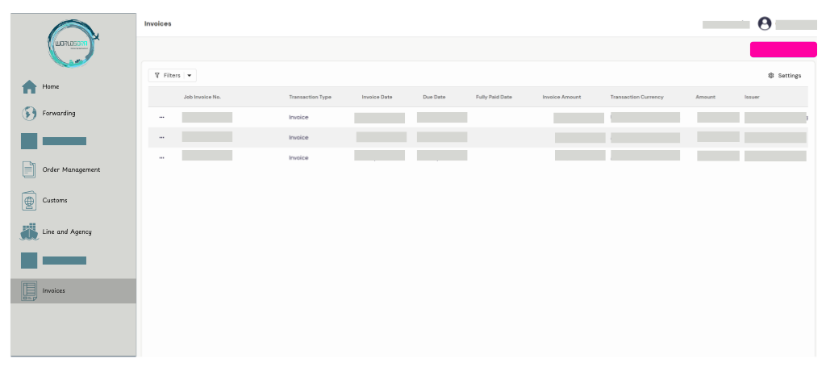This screenshot has width=826, height=367.
Task: Click the Home house icon
Action: [x=29, y=87]
